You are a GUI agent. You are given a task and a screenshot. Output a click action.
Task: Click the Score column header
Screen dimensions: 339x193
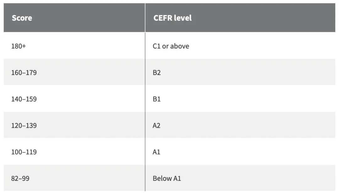(x=74, y=18)
